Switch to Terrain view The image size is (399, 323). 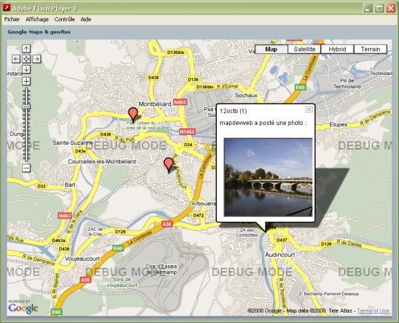point(370,49)
